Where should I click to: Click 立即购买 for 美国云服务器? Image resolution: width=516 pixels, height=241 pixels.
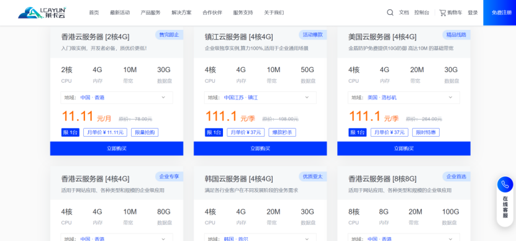coord(404,148)
